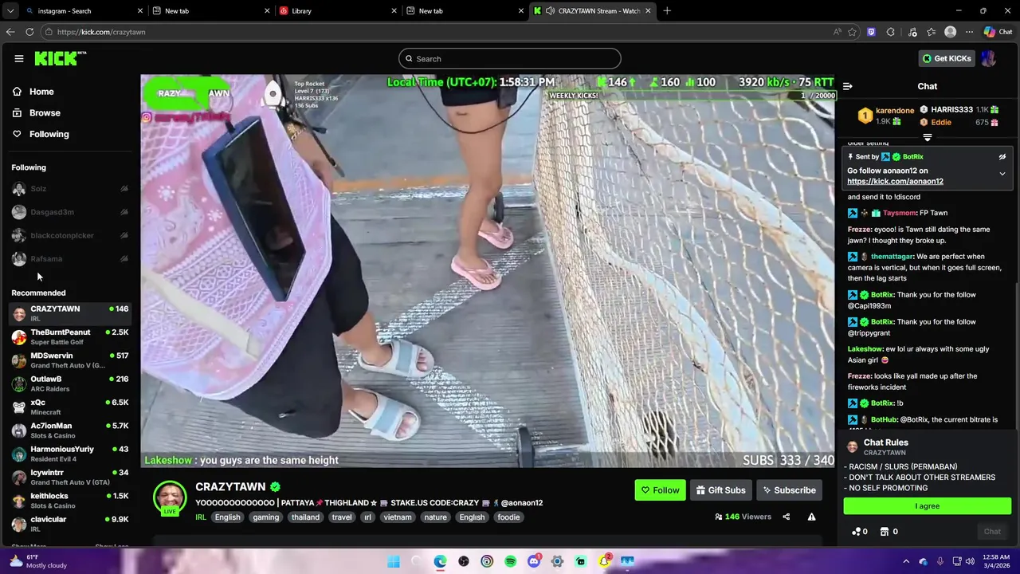
Task: Go to Home in sidebar
Action: [x=41, y=92]
